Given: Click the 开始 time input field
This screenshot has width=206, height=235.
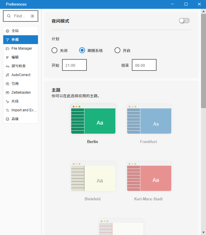Looking at the screenshot, I should [x=74, y=65].
